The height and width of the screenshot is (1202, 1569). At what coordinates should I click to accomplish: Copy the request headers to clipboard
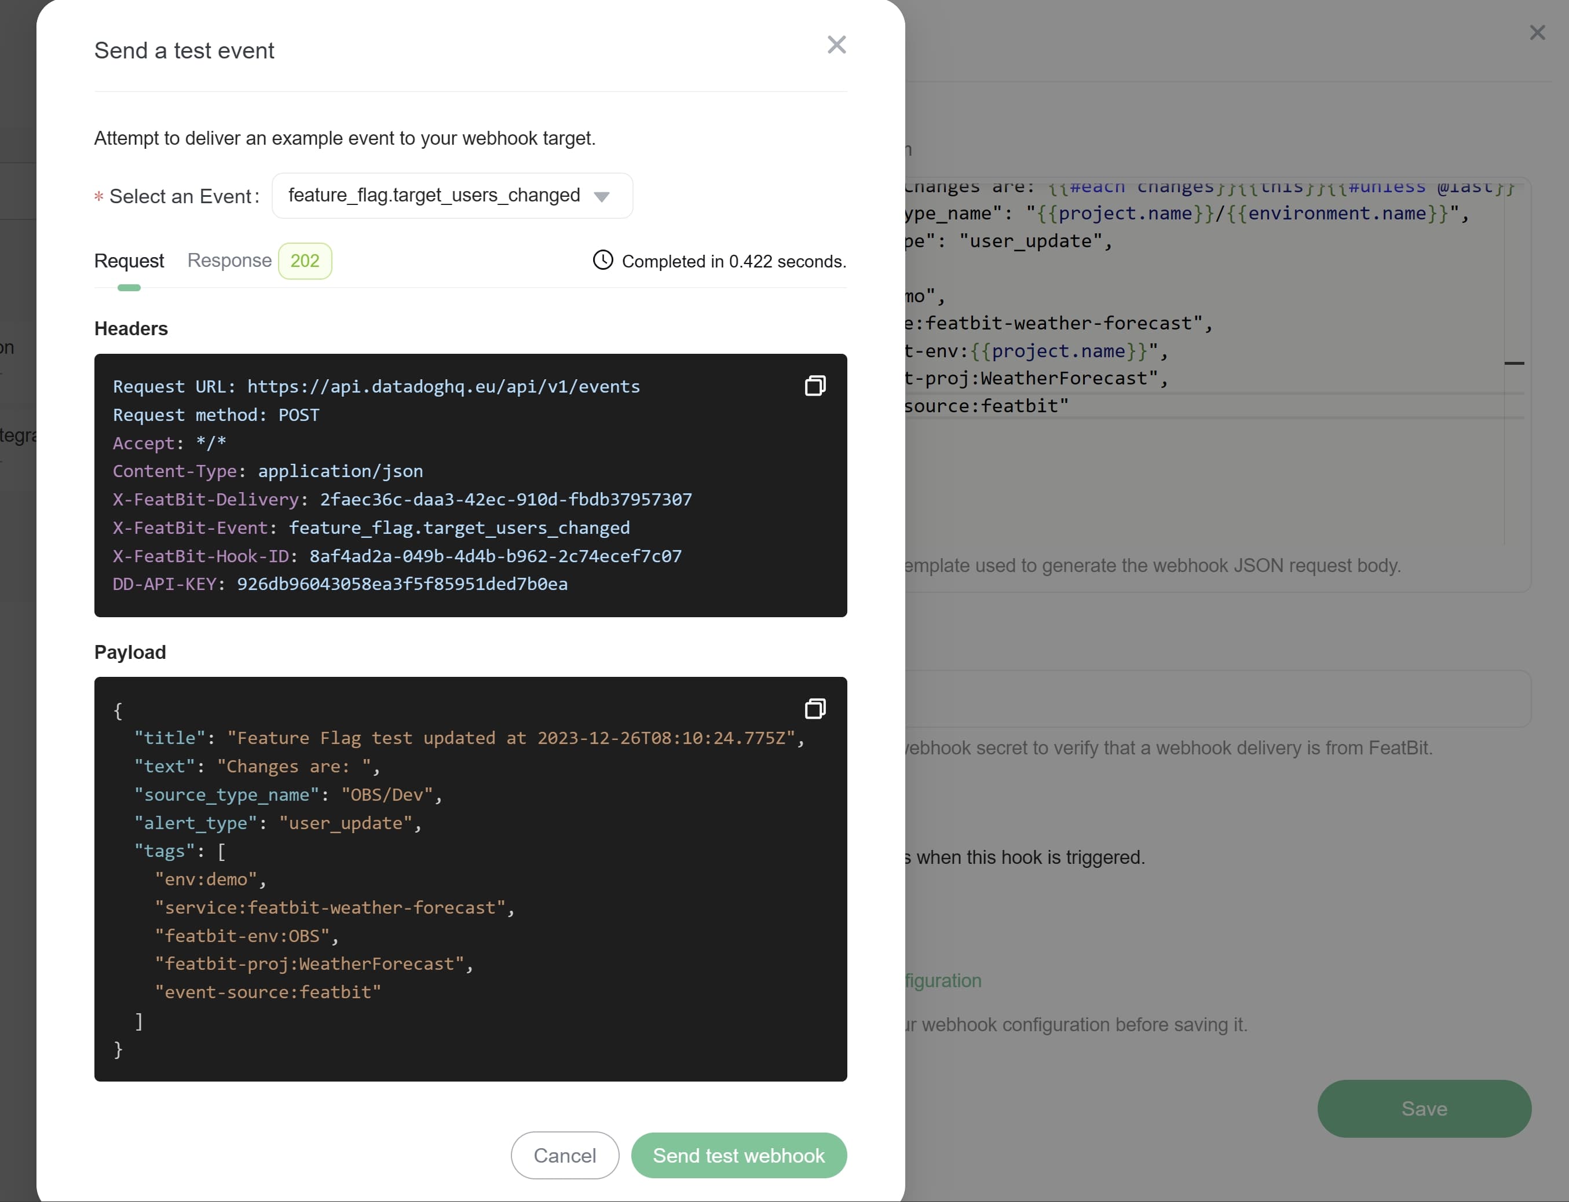tap(814, 386)
